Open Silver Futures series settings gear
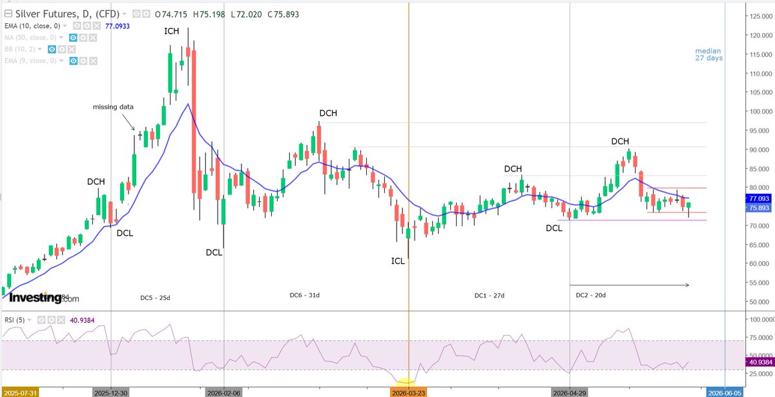 coord(146,14)
